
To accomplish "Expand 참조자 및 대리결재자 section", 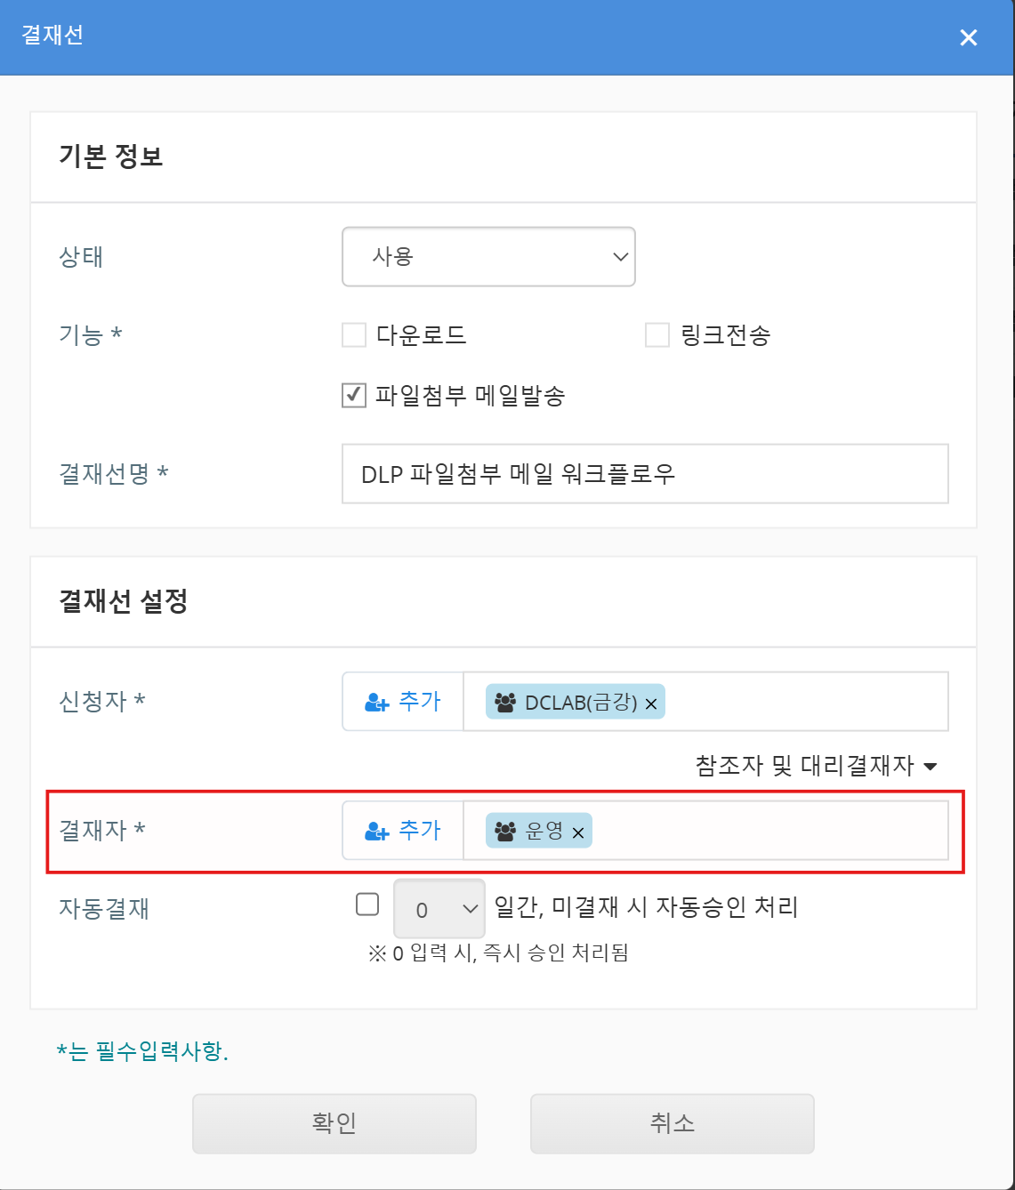I will pos(816,766).
